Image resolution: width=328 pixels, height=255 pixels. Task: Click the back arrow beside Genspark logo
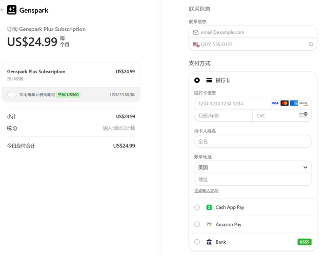coord(3,10)
